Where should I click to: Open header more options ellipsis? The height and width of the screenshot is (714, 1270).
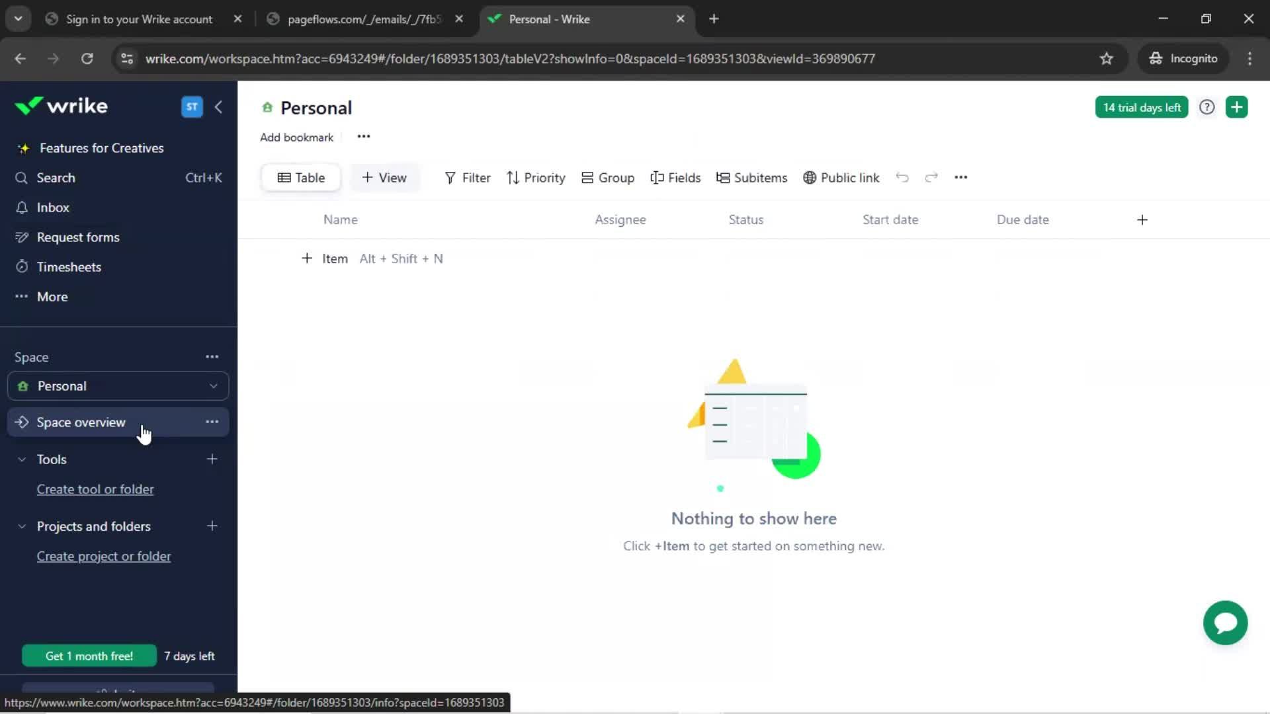point(364,137)
